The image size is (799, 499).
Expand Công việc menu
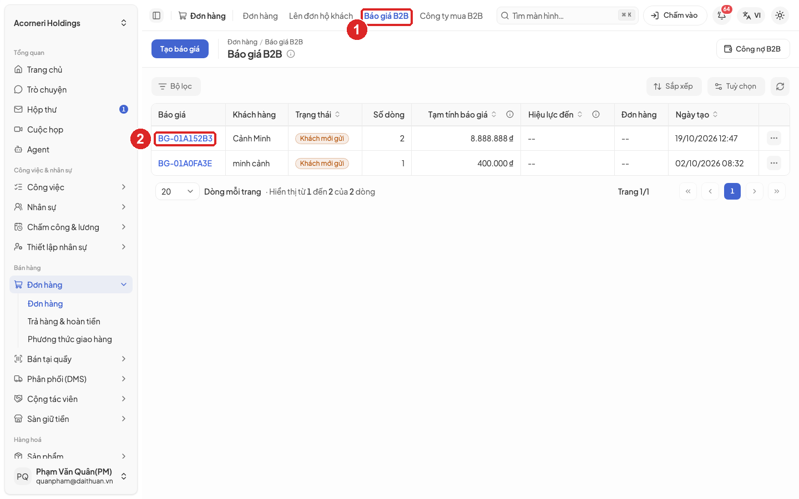(71, 187)
